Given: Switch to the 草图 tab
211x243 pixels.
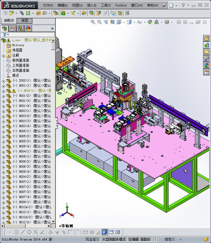Looking at the screenshot, I should coord(24,21).
